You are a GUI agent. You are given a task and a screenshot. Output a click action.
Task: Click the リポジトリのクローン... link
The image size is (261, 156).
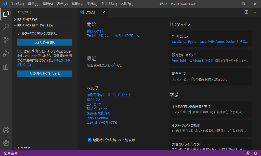(127, 36)
